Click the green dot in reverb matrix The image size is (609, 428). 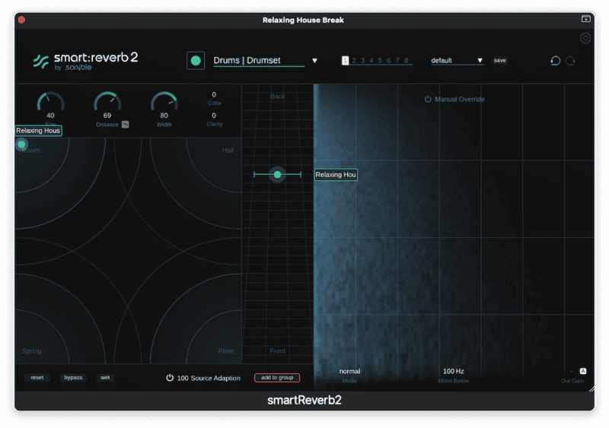click(x=22, y=144)
